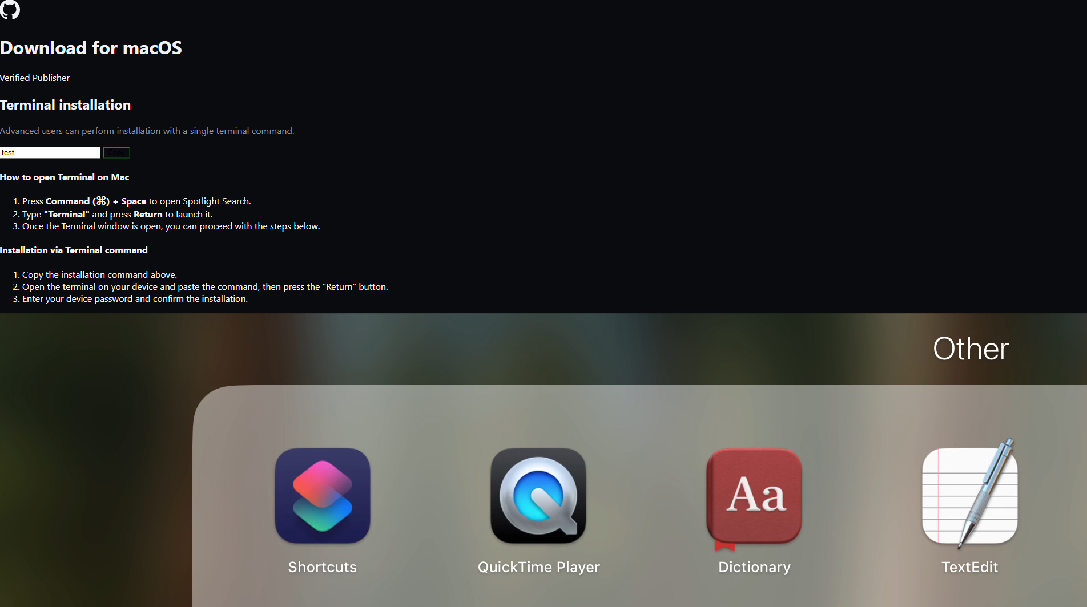1087x607 pixels.
Task: Click the "Other" folder title
Action: point(971,348)
